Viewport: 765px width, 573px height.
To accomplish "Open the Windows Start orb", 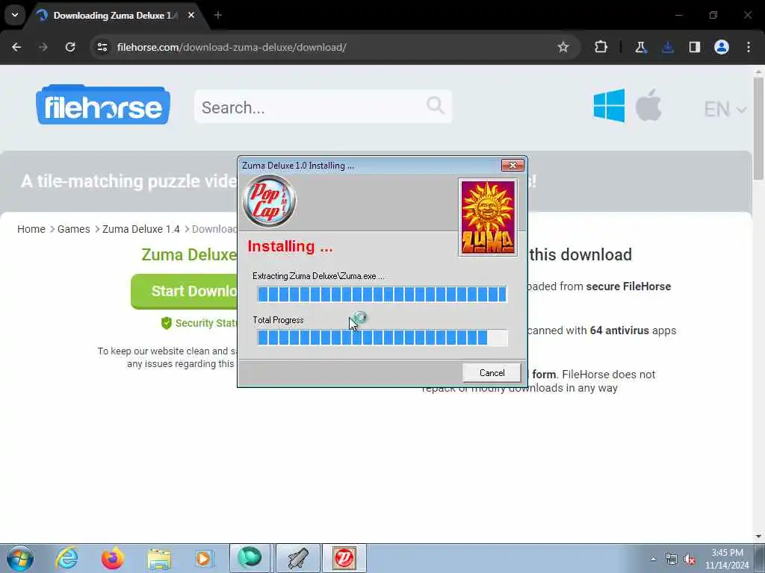I will click(x=20, y=558).
